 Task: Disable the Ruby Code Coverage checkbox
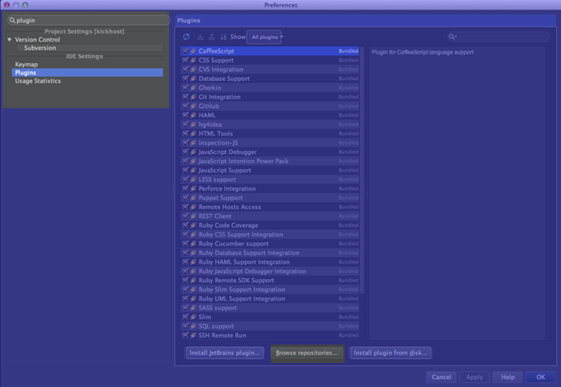tap(185, 225)
